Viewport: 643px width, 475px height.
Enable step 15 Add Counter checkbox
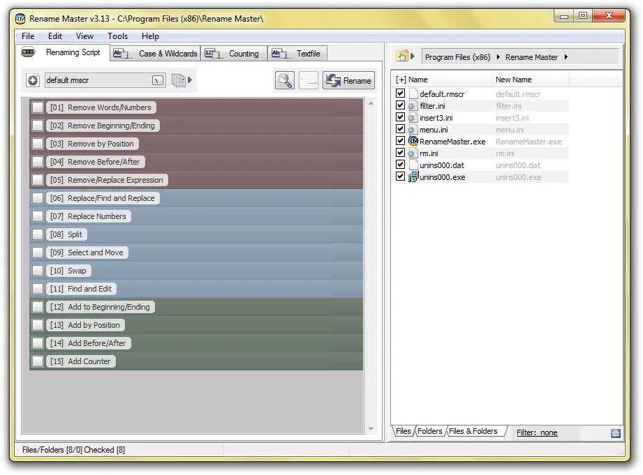point(38,361)
